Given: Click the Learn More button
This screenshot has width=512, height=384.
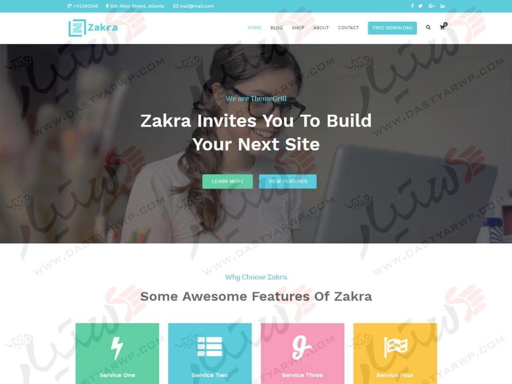Looking at the screenshot, I should [x=228, y=181].
